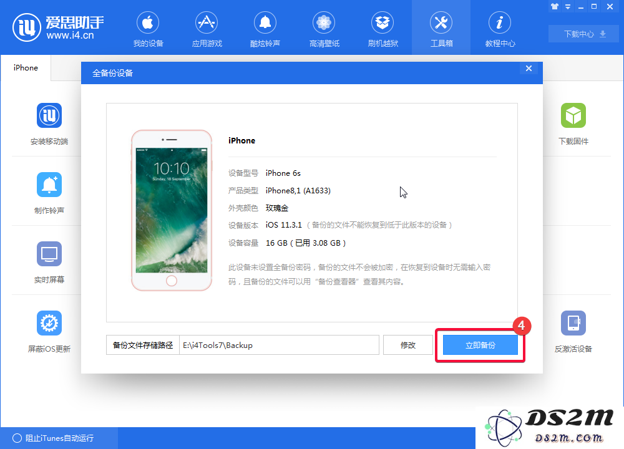Viewport: 624px width, 449px height.
Task: Click the iOS 11.3.1 version text
Action: click(284, 224)
